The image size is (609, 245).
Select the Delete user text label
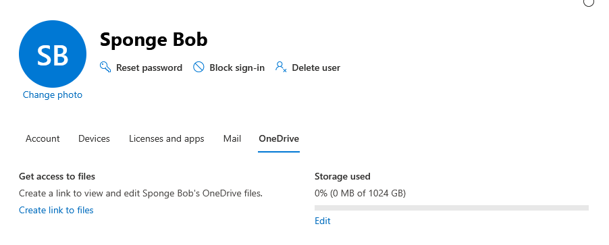(x=316, y=67)
